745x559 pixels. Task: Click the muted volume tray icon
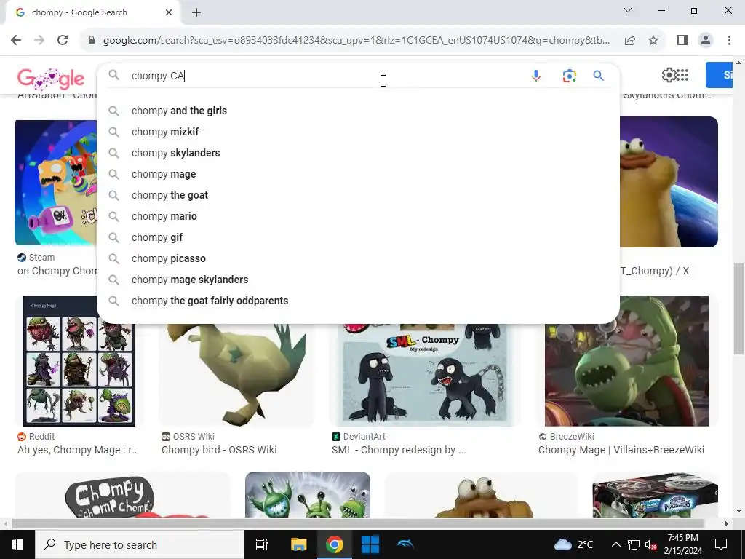(650, 544)
